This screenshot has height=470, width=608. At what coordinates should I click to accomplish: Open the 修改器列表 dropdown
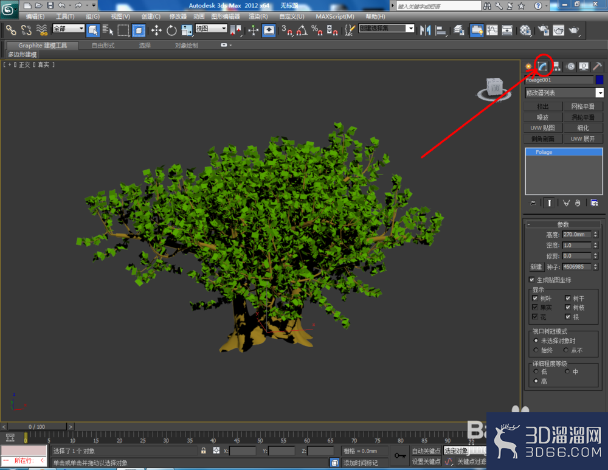pos(599,92)
